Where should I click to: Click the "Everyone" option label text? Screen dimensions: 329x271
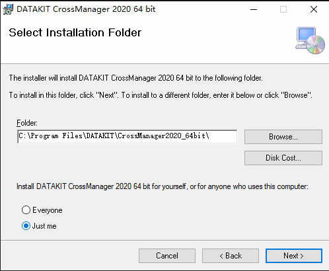pyautogui.click(x=48, y=210)
